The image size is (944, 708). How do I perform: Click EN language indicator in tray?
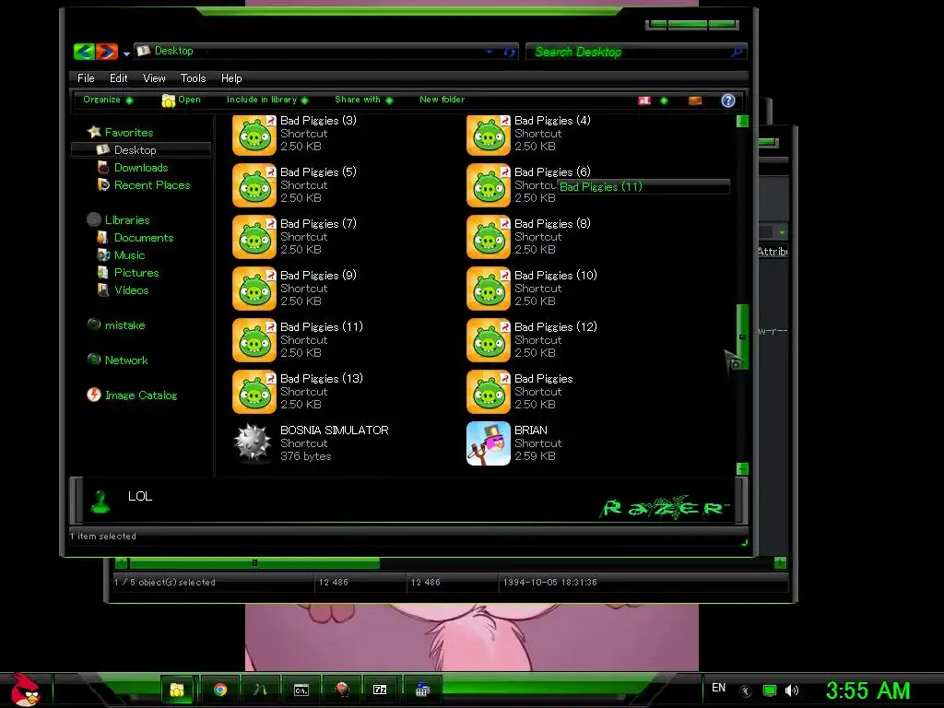(x=718, y=688)
